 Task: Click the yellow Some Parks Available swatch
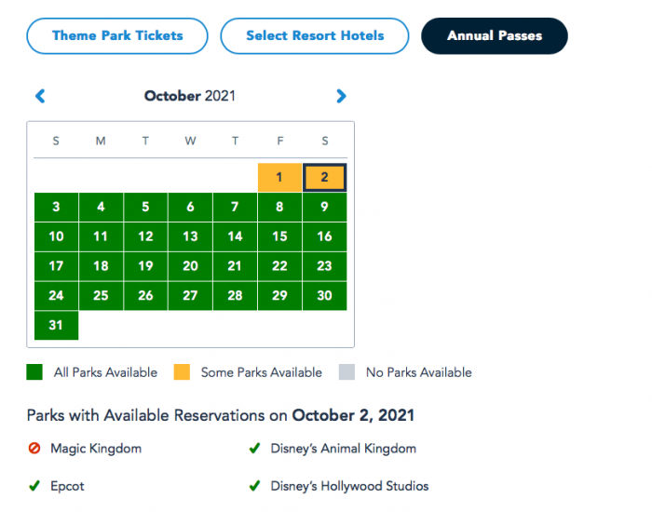pos(182,372)
